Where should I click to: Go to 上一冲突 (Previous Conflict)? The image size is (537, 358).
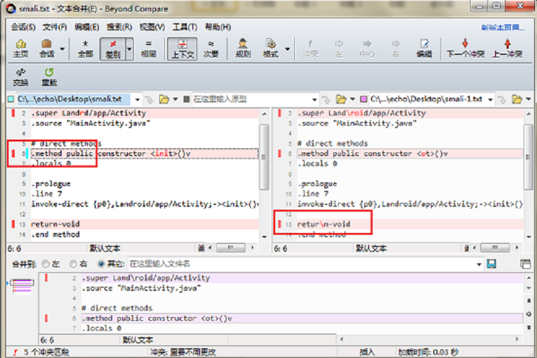[507, 48]
